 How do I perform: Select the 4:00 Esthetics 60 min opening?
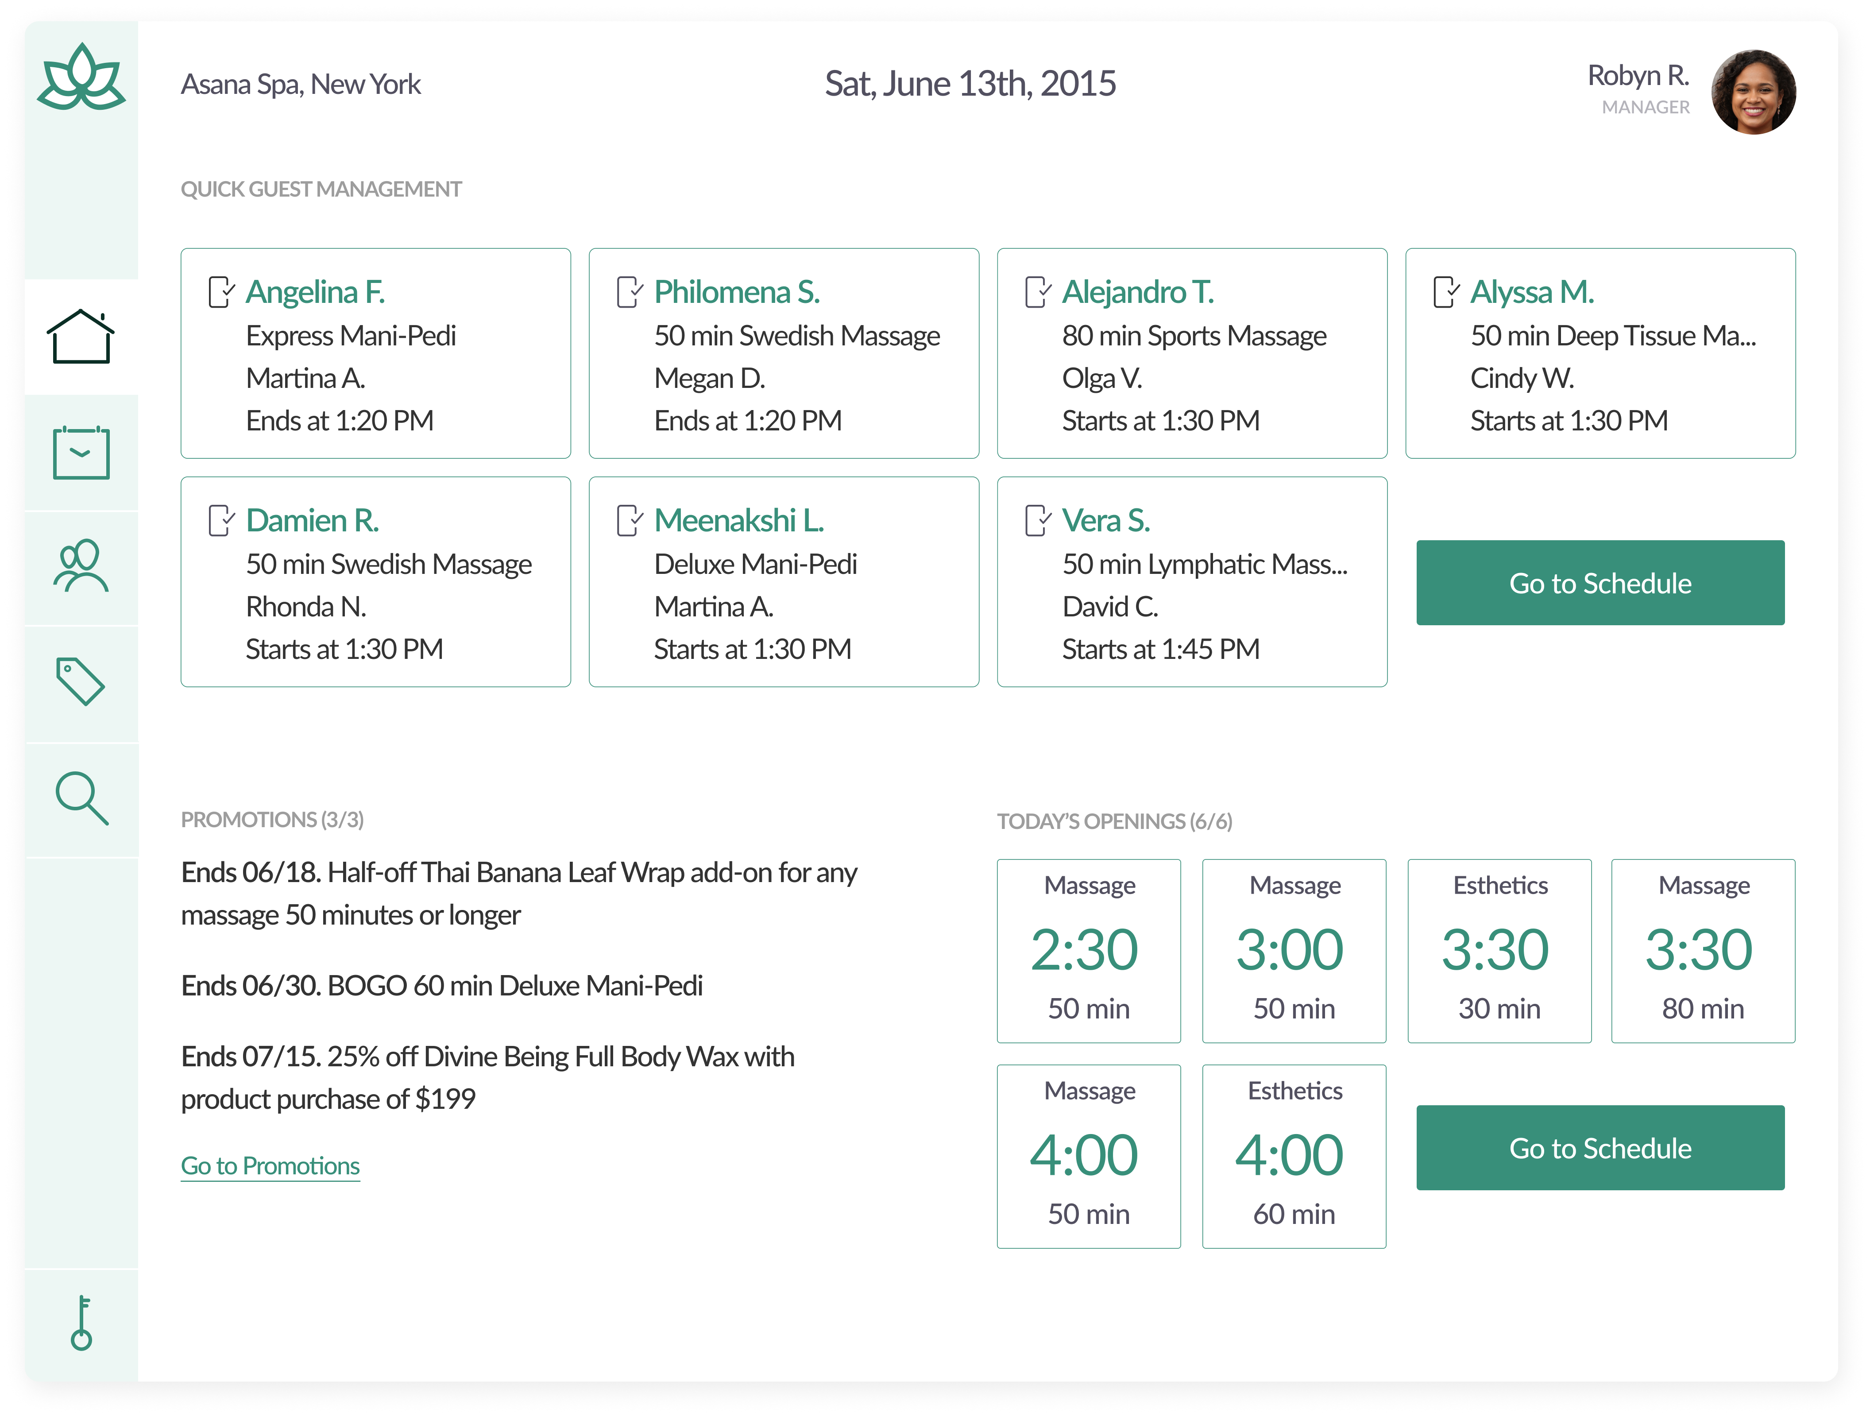coord(1294,1156)
